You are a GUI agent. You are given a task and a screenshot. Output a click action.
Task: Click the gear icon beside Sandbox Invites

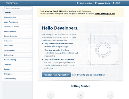tap(77, 3)
